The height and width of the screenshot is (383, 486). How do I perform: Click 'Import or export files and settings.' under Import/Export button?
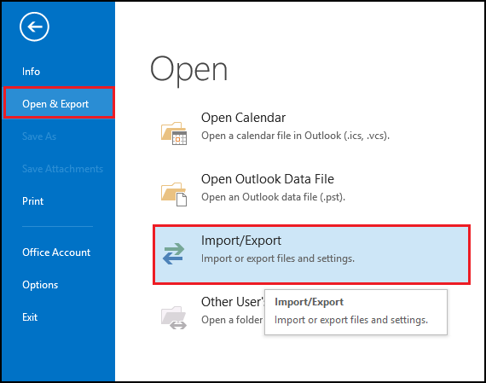coord(278,258)
